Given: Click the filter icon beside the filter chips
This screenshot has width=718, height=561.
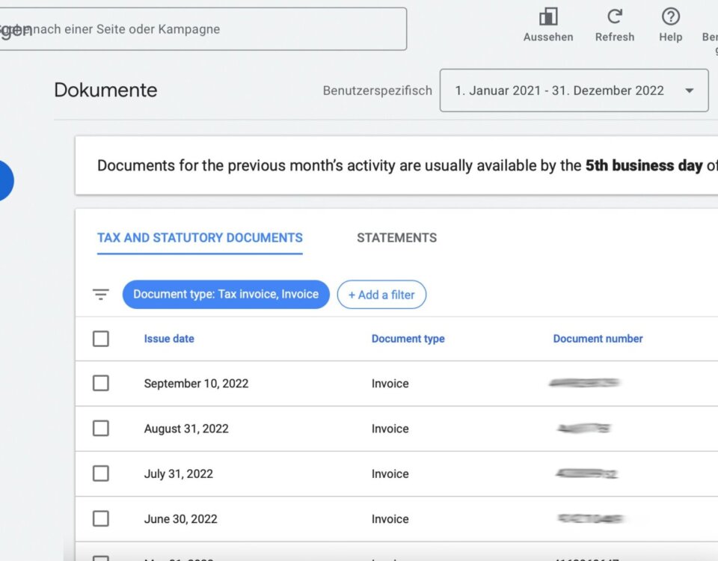Looking at the screenshot, I should pyautogui.click(x=100, y=294).
